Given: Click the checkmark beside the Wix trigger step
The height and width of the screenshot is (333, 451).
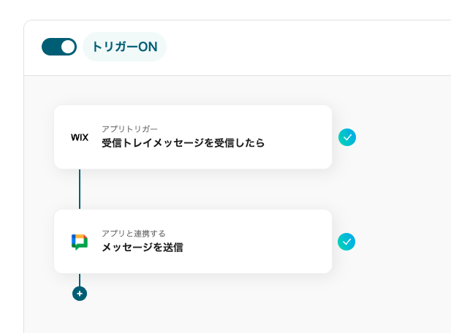Looking at the screenshot, I should [x=347, y=137].
